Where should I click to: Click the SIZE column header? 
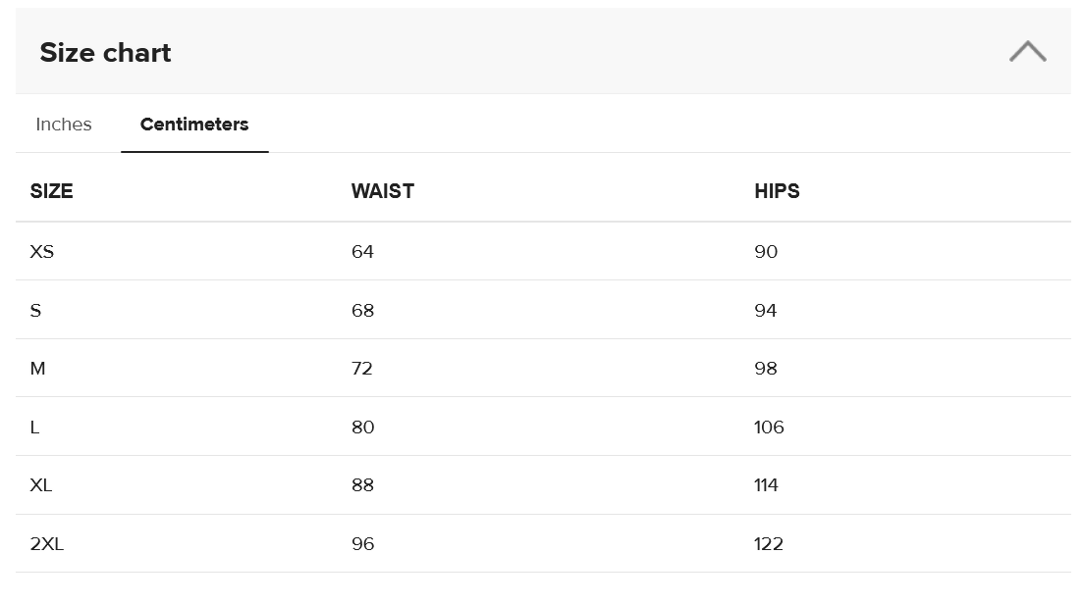point(51,191)
